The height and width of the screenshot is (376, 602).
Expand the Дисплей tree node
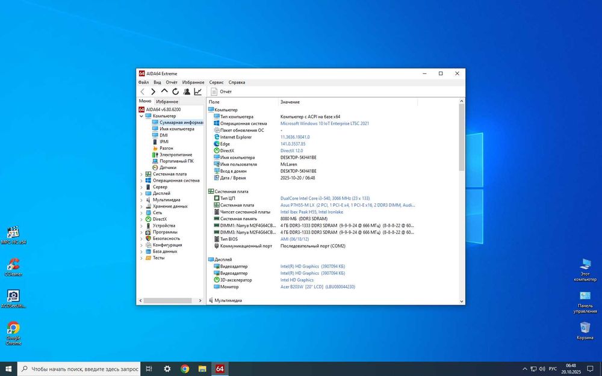click(x=141, y=194)
